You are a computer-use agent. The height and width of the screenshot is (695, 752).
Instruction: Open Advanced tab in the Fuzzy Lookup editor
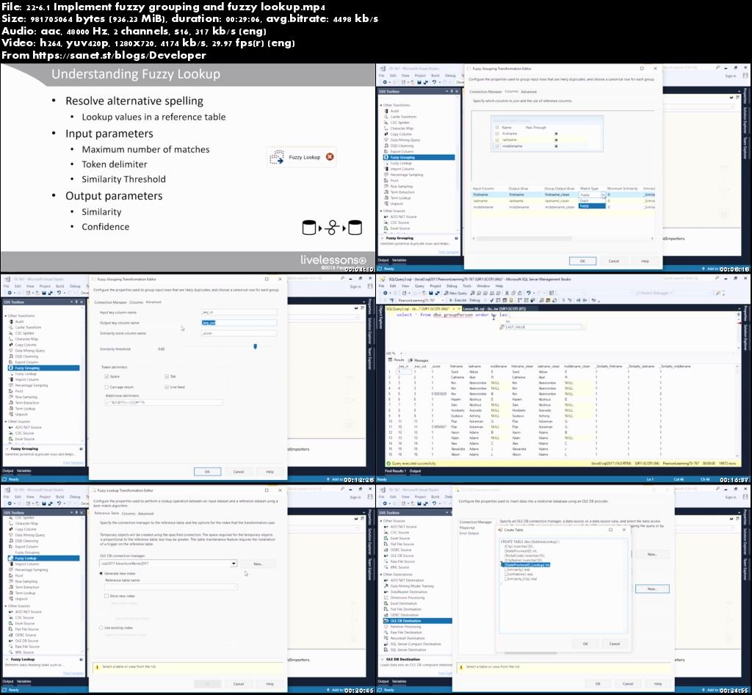[x=146, y=513]
